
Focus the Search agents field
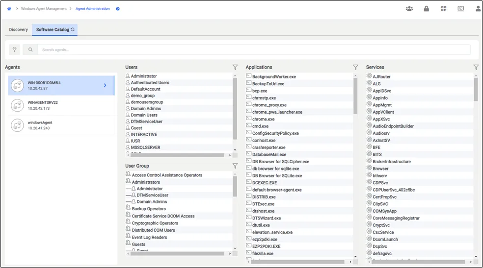254,49
